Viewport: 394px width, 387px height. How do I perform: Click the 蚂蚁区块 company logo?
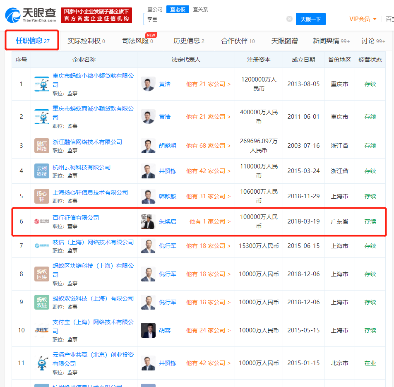(42, 274)
